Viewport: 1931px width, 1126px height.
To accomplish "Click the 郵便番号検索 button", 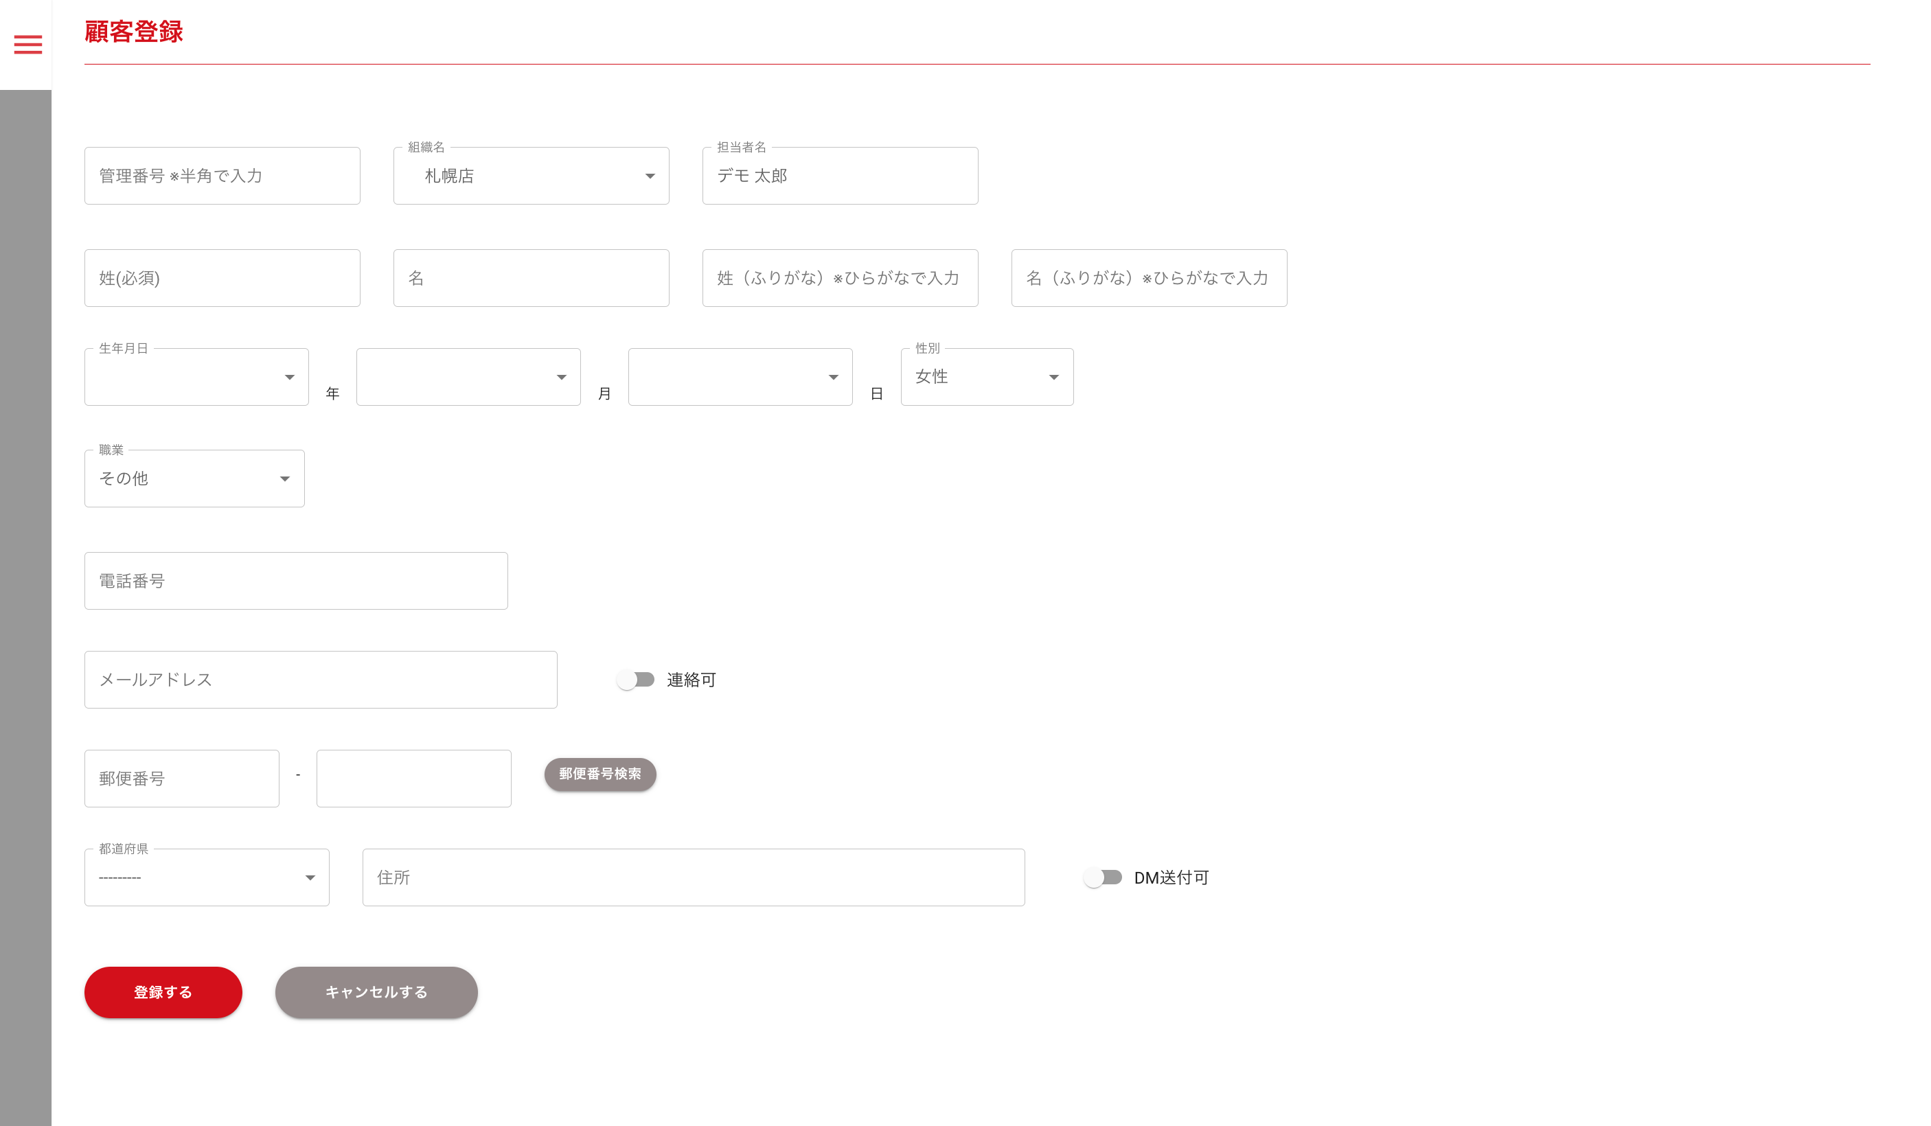I will (600, 774).
